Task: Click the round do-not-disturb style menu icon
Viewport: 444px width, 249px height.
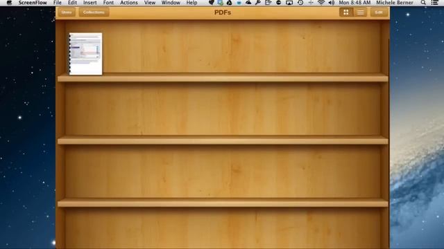Action: click(x=279, y=3)
